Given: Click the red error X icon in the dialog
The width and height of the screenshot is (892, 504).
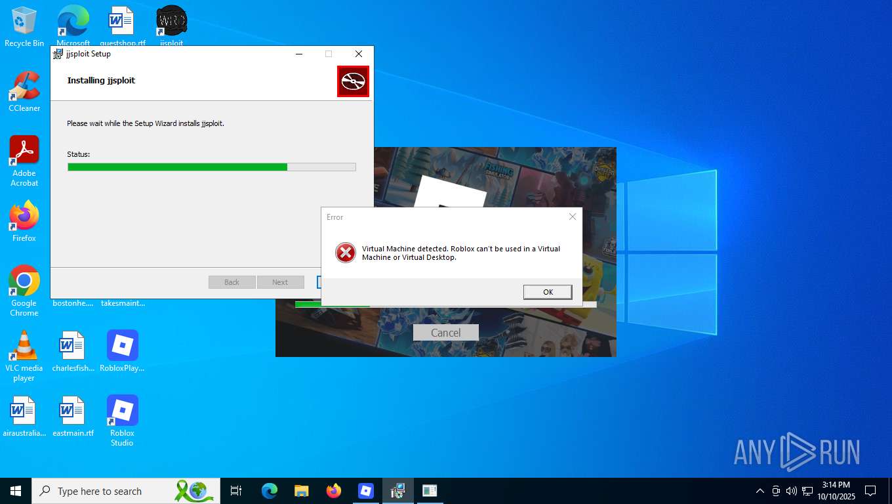Looking at the screenshot, I should 346,253.
